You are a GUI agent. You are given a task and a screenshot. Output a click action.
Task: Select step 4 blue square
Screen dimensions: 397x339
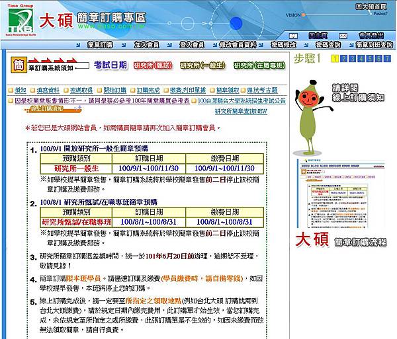[x=361, y=59]
